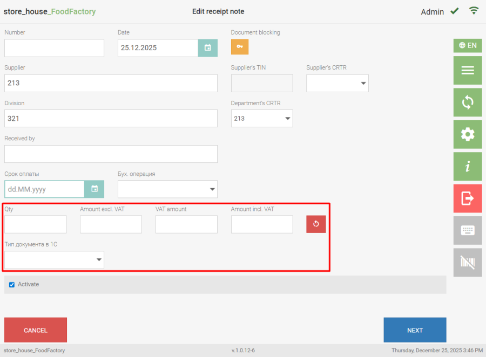486x357 pixels.
Task: Open the settings gear in sidebar
Action: pos(467,134)
